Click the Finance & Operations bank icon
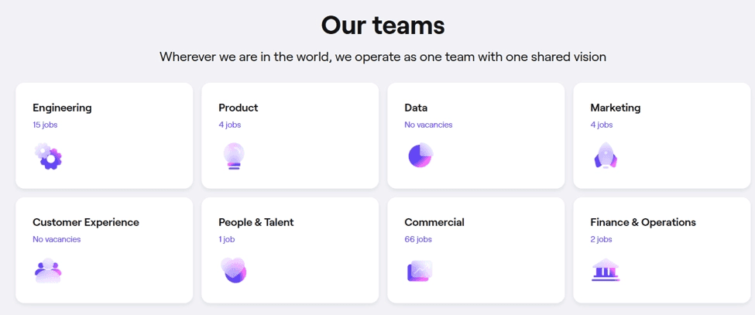The image size is (755, 315). [606, 270]
